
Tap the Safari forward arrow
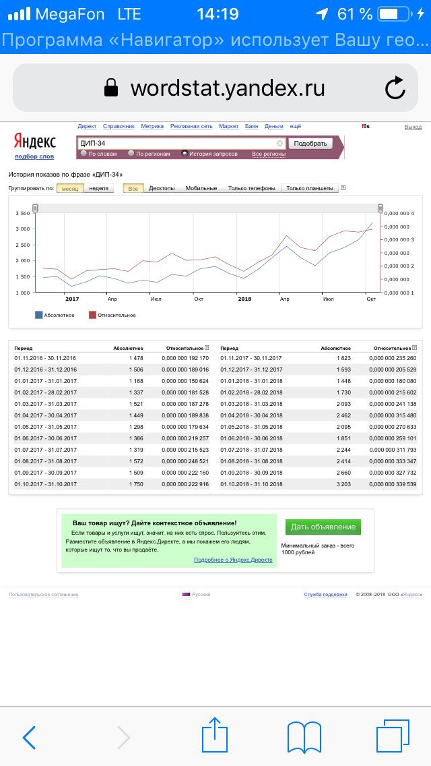[x=123, y=737]
